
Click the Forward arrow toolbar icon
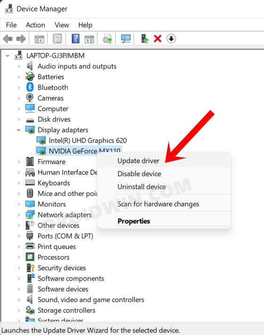[x=21, y=39]
